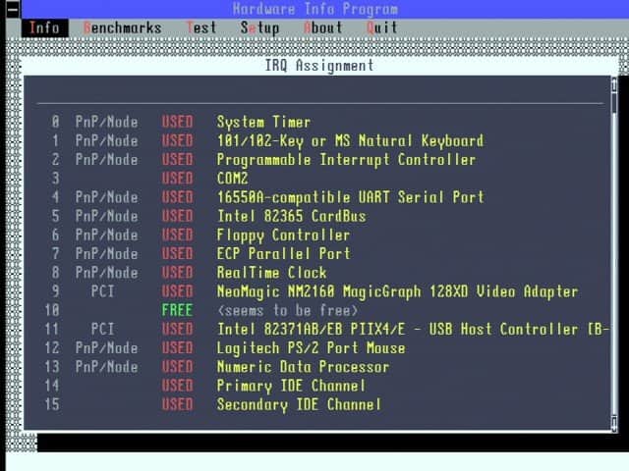Click the PCI label for IRQ 11
This screenshot has width=629, height=471.
[102, 330]
